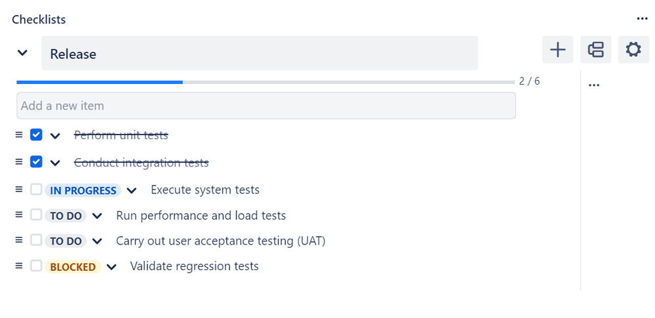Screen dimensions: 655x318
Task: Collapse the Release checklist chevron
Action: [22, 53]
